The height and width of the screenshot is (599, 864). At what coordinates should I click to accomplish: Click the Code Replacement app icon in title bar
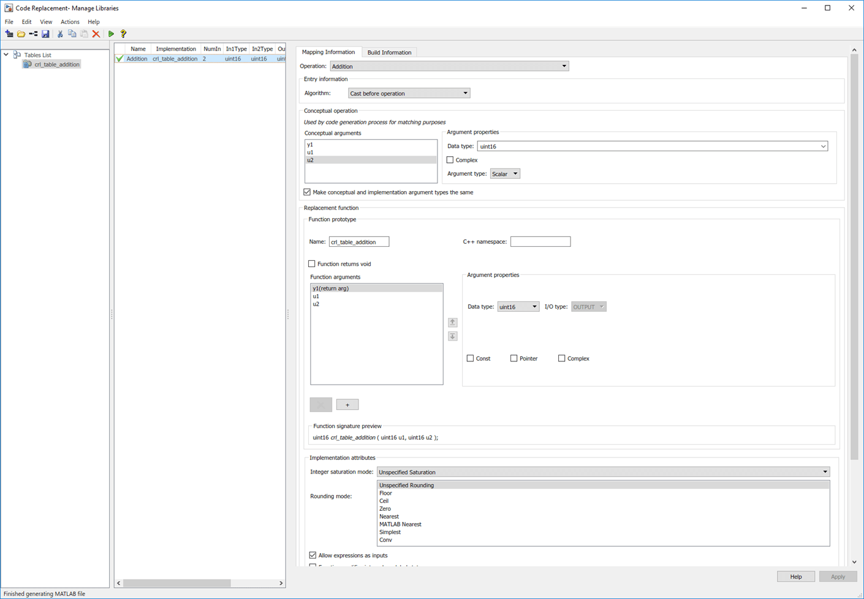(x=9, y=8)
